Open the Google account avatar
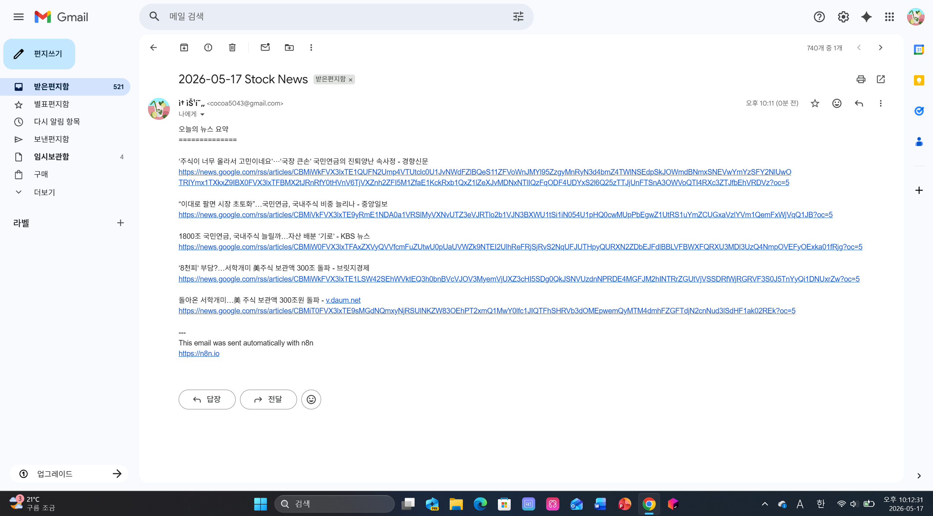Viewport: 933px width, 516px height. tap(915, 17)
